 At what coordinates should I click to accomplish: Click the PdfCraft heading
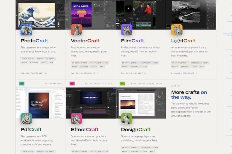pyautogui.click(x=31, y=130)
